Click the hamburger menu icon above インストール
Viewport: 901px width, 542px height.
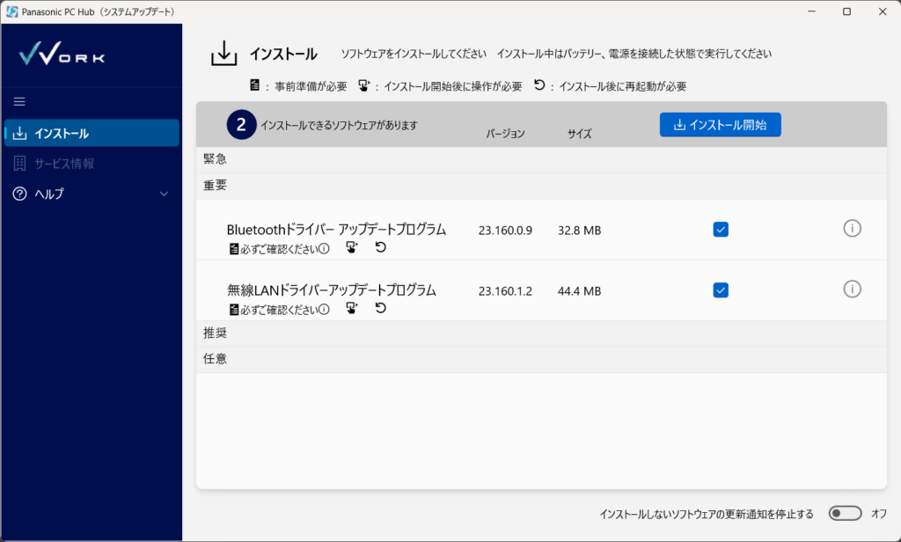[19, 101]
